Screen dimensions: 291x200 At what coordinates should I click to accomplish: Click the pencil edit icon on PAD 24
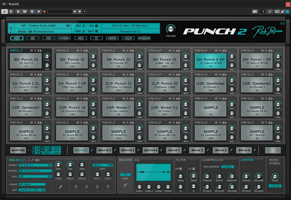252,123
